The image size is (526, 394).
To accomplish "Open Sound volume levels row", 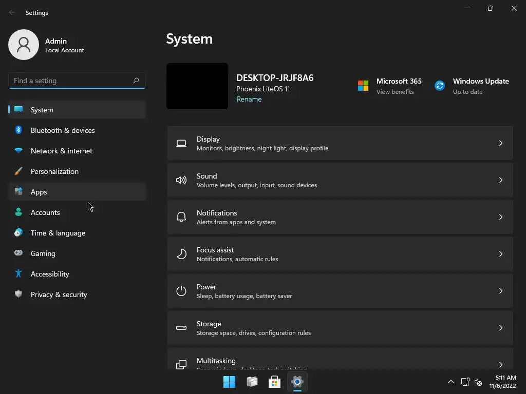I will click(340, 180).
